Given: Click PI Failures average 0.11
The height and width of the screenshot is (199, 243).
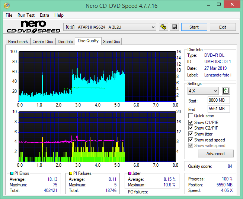Looking at the screenshot, I should point(112,179).
